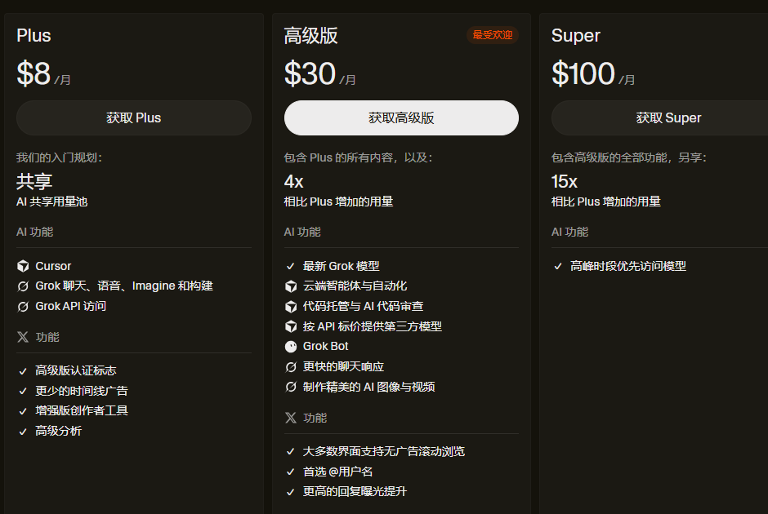
Task: Click the checkmark beside 最新 Grok 模型
Action: [x=290, y=267]
